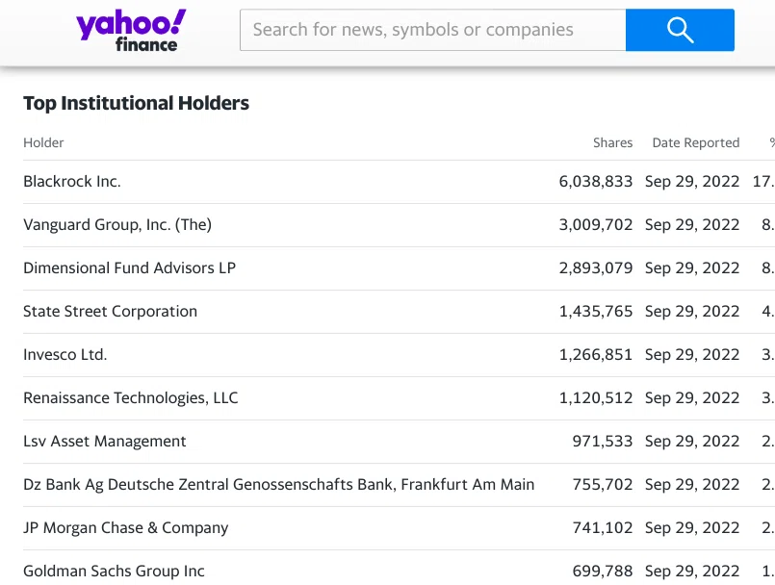Select the Dz Bank Ag Deutsche Zentral entry
Viewport: 775px width, 585px height.
coord(279,484)
